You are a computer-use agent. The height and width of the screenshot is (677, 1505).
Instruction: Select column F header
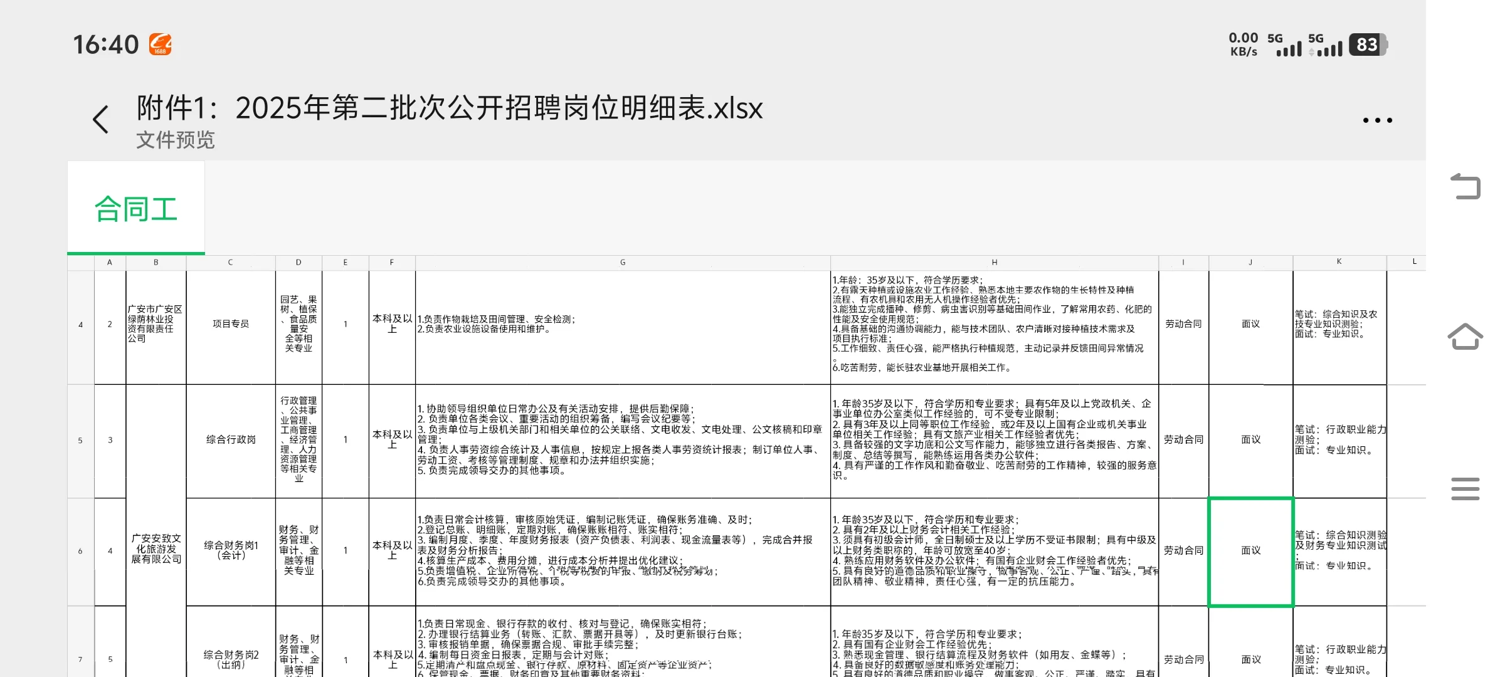392,263
